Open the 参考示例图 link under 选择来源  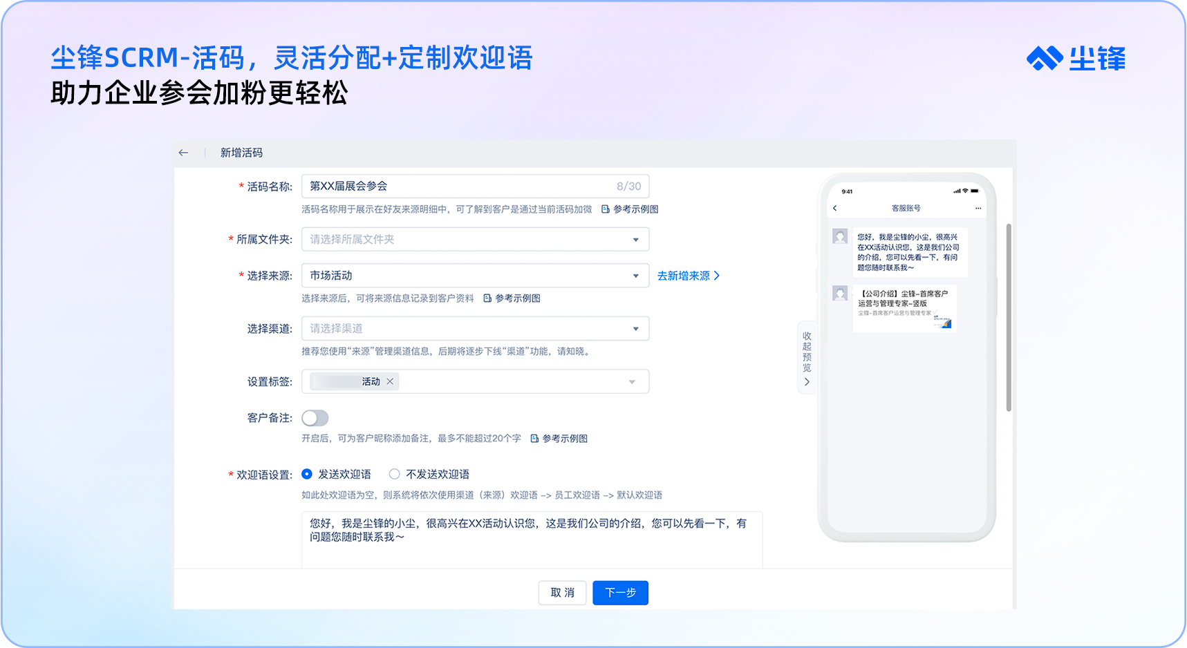tap(512, 298)
